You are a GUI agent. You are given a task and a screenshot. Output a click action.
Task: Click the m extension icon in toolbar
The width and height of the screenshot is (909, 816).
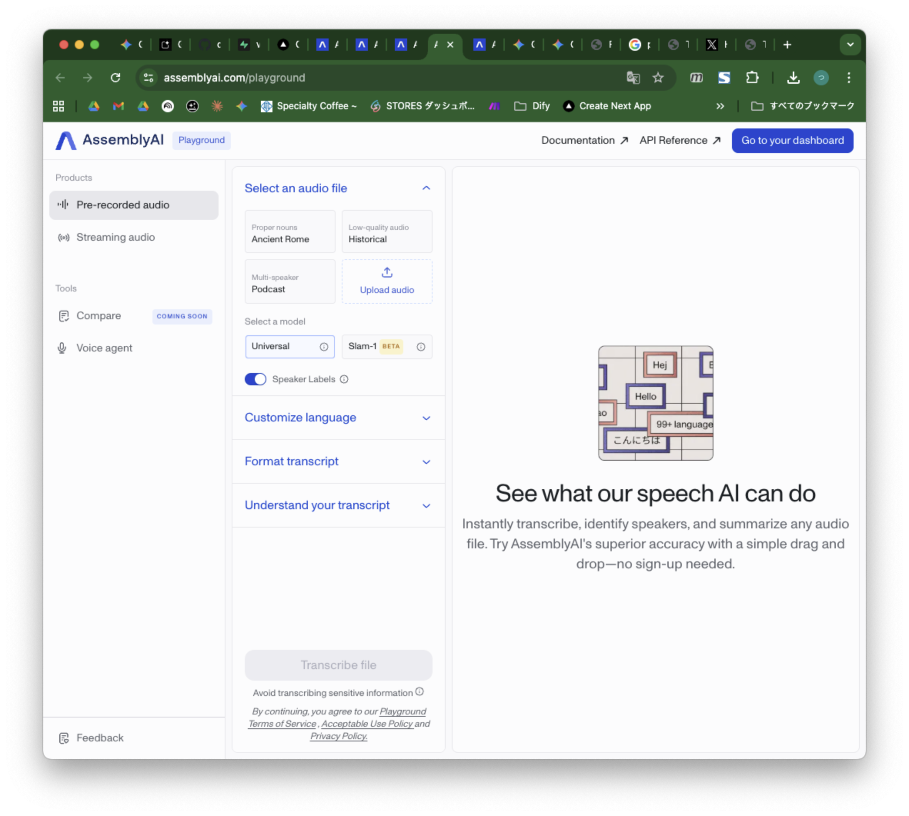click(696, 78)
